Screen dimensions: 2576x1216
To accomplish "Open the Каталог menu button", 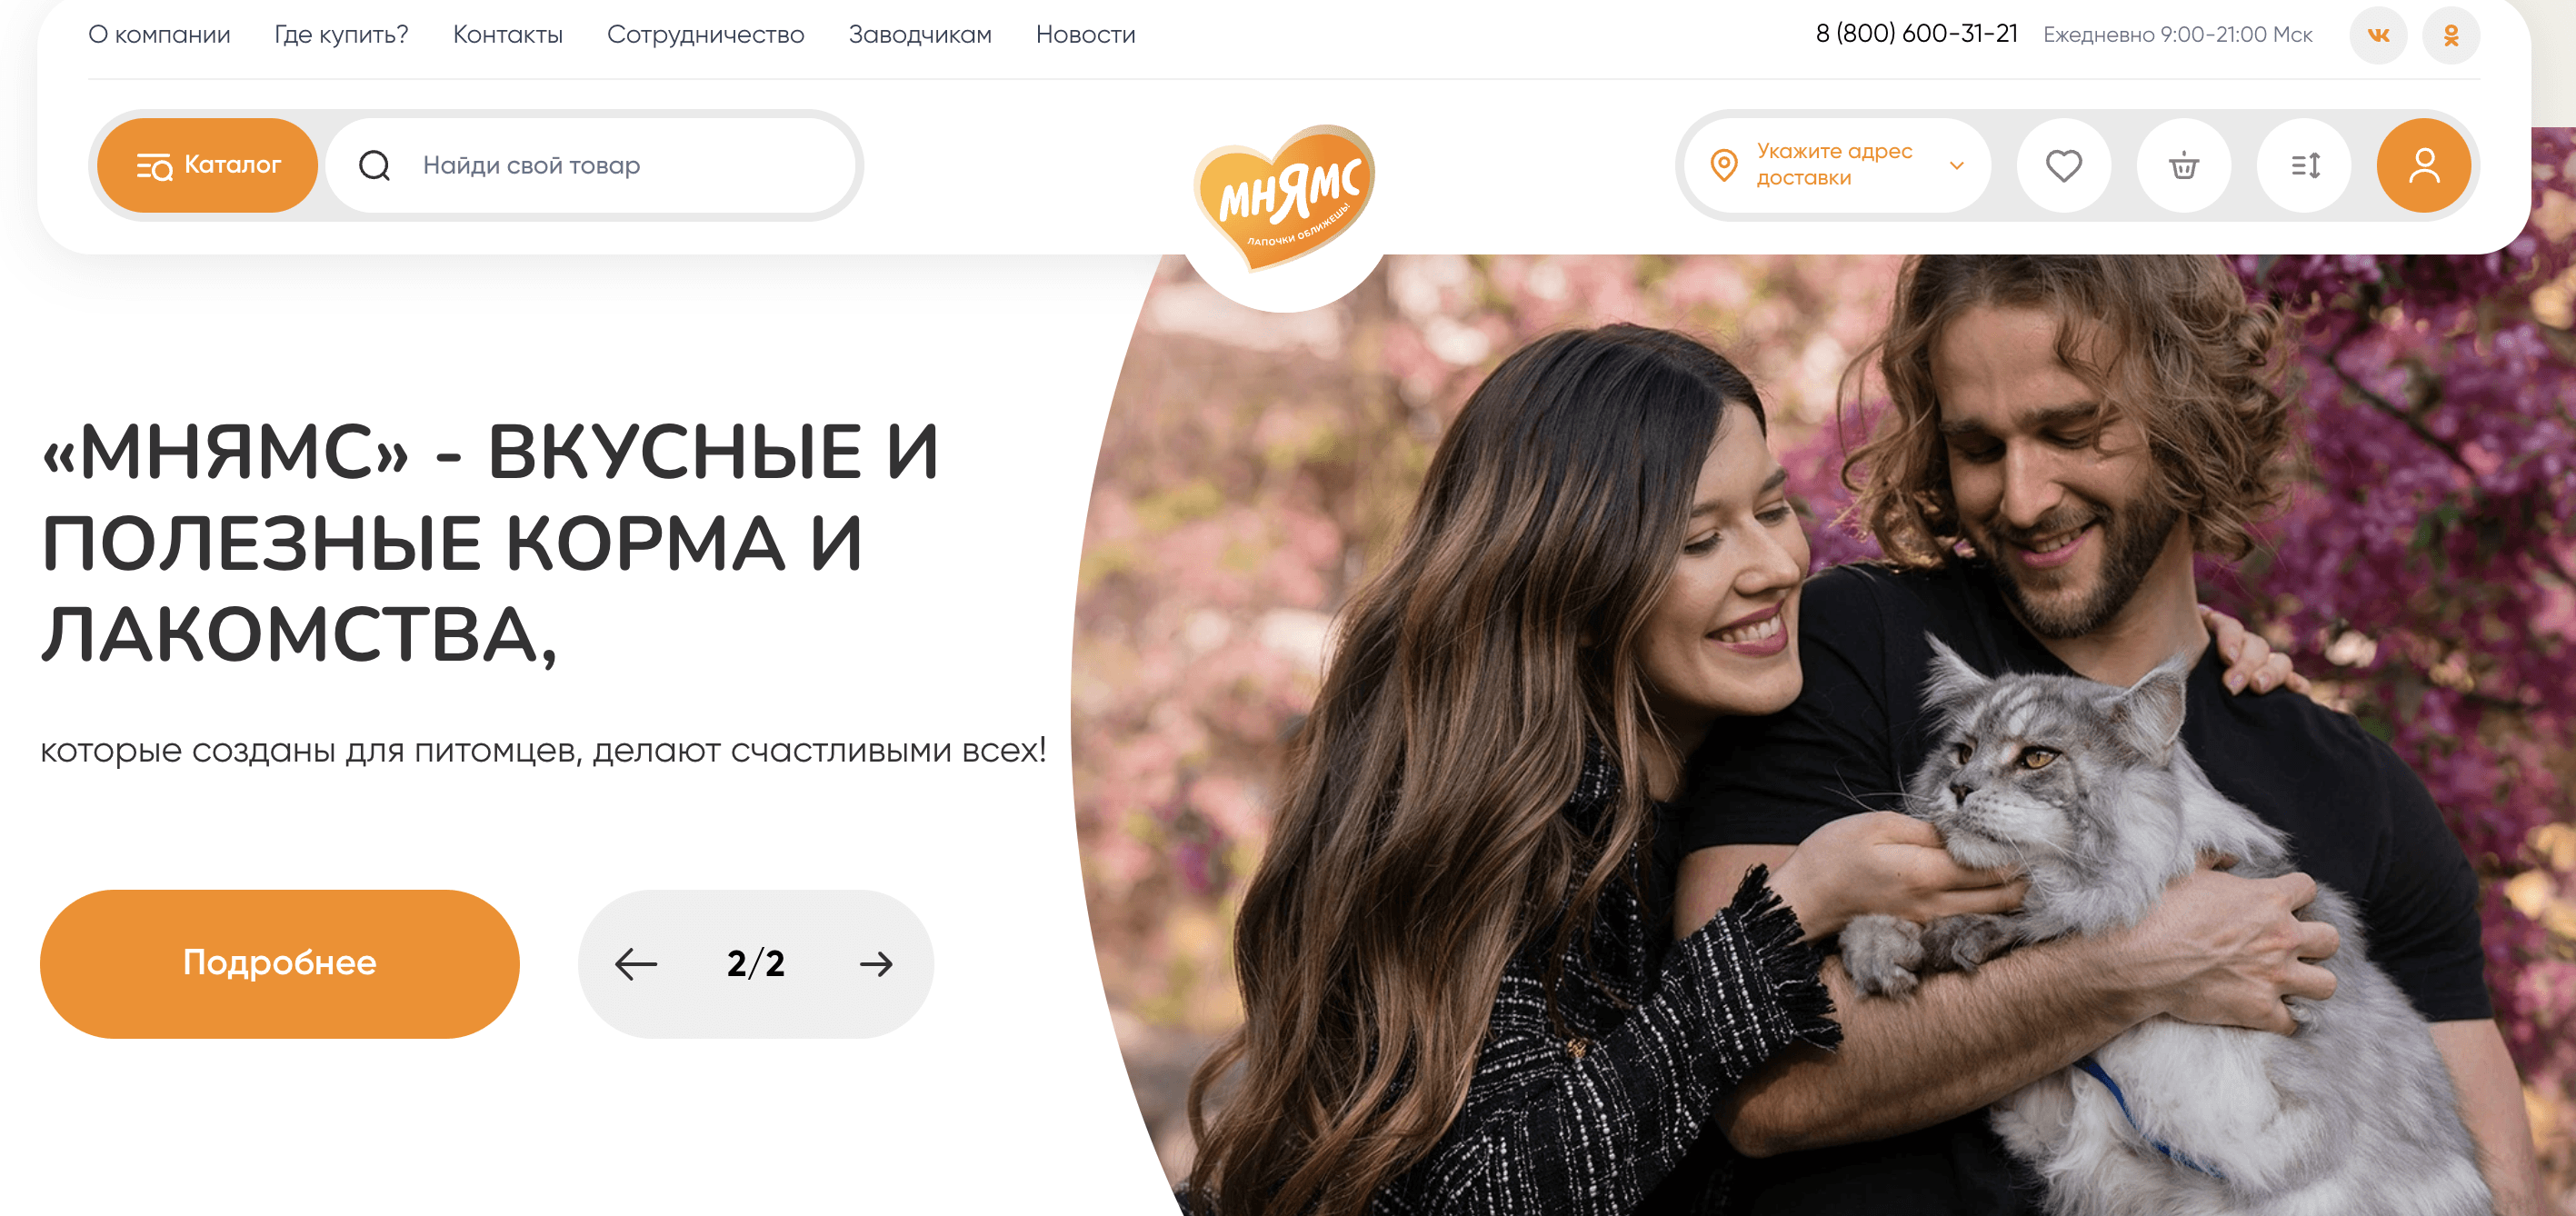I will pyautogui.click(x=207, y=165).
